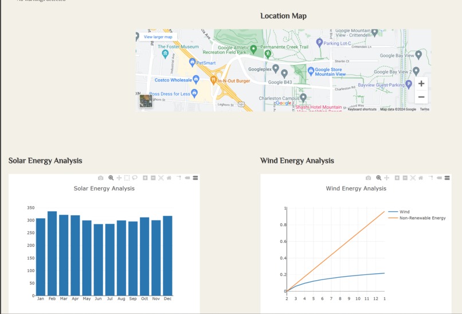Image resolution: width=462 pixels, height=314 pixels.
Task: Autoscale the Wind Energy chart
Action: (x=413, y=178)
